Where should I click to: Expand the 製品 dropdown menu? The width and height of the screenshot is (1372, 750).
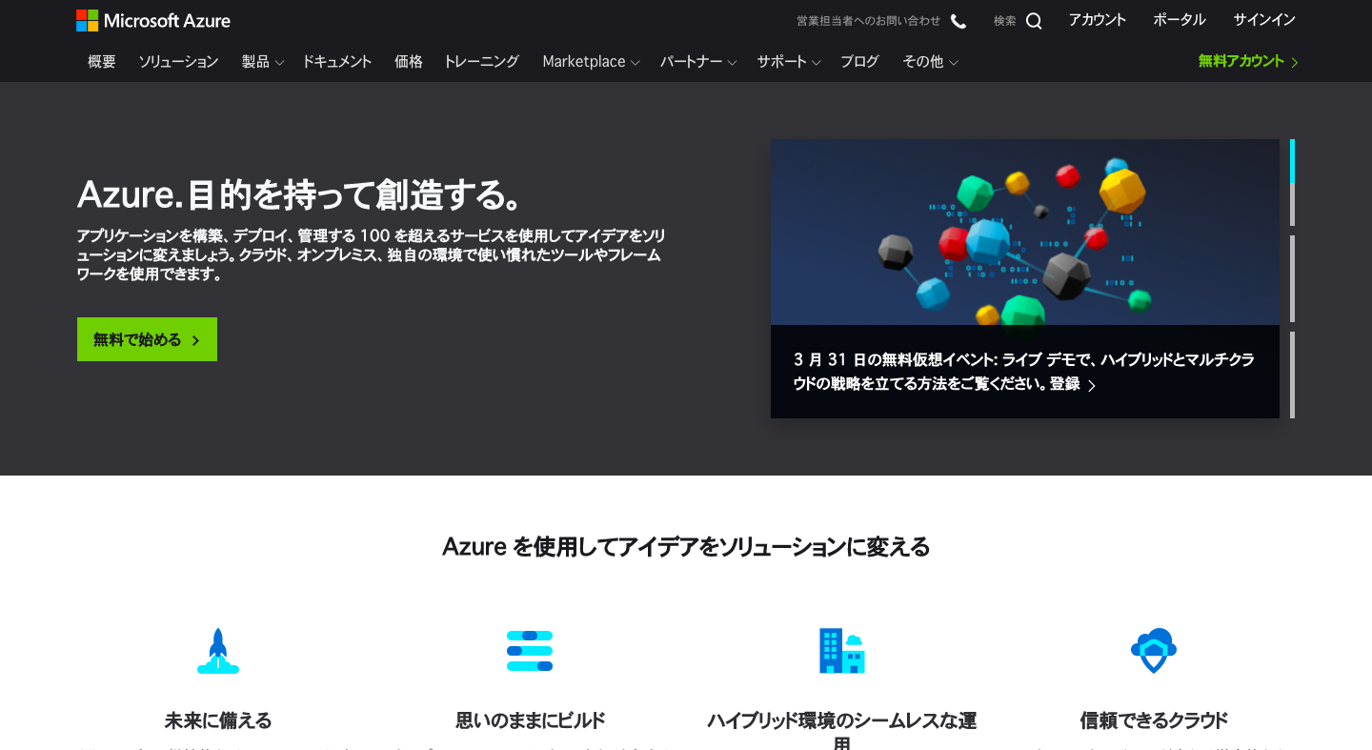pyautogui.click(x=263, y=62)
